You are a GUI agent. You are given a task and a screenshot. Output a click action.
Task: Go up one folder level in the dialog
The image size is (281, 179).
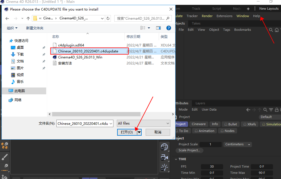pyautogui.click(x=28, y=19)
